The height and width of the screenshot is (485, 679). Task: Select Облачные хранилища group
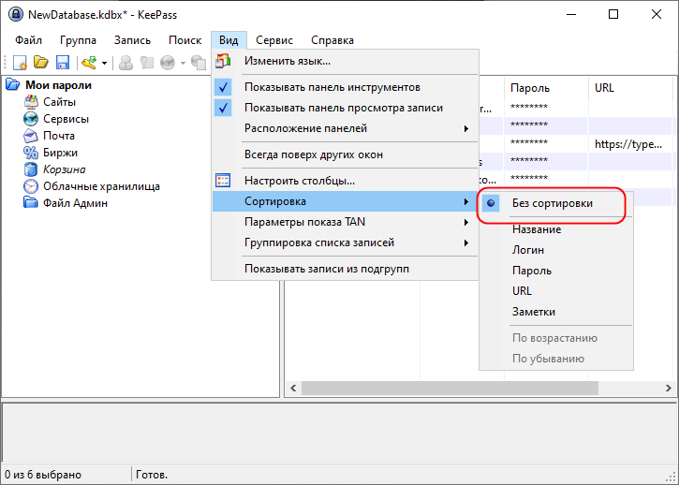(x=101, y=186)
